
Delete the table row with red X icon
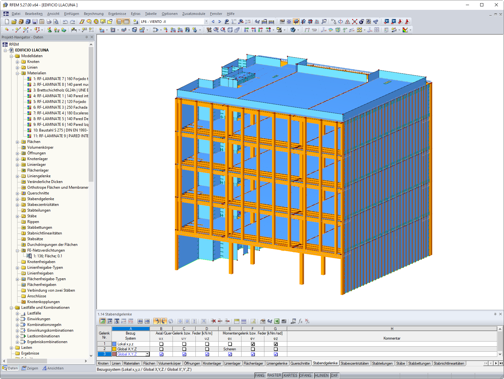click(x=213, y=321)
